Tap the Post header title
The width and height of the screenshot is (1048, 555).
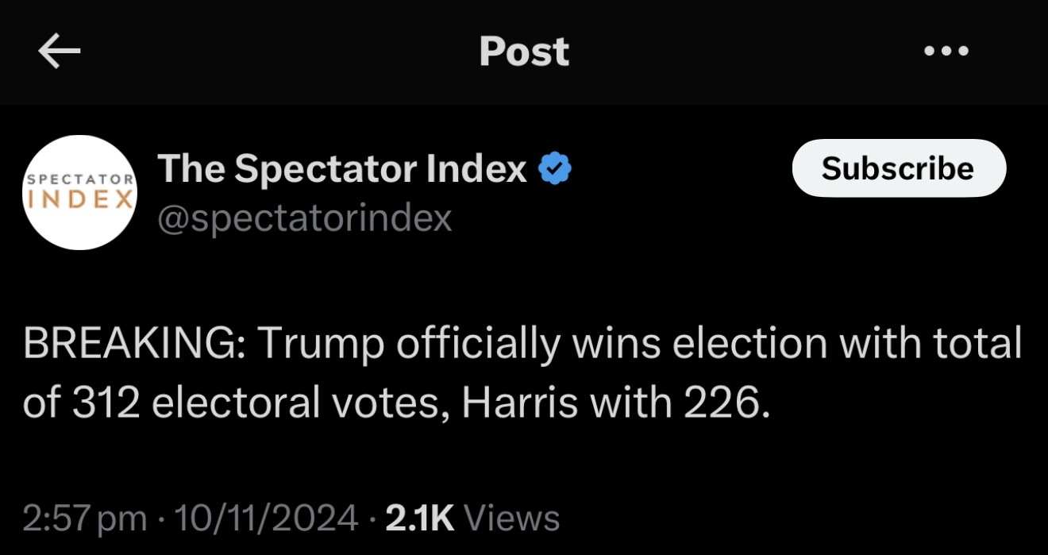tap(524, 52)
